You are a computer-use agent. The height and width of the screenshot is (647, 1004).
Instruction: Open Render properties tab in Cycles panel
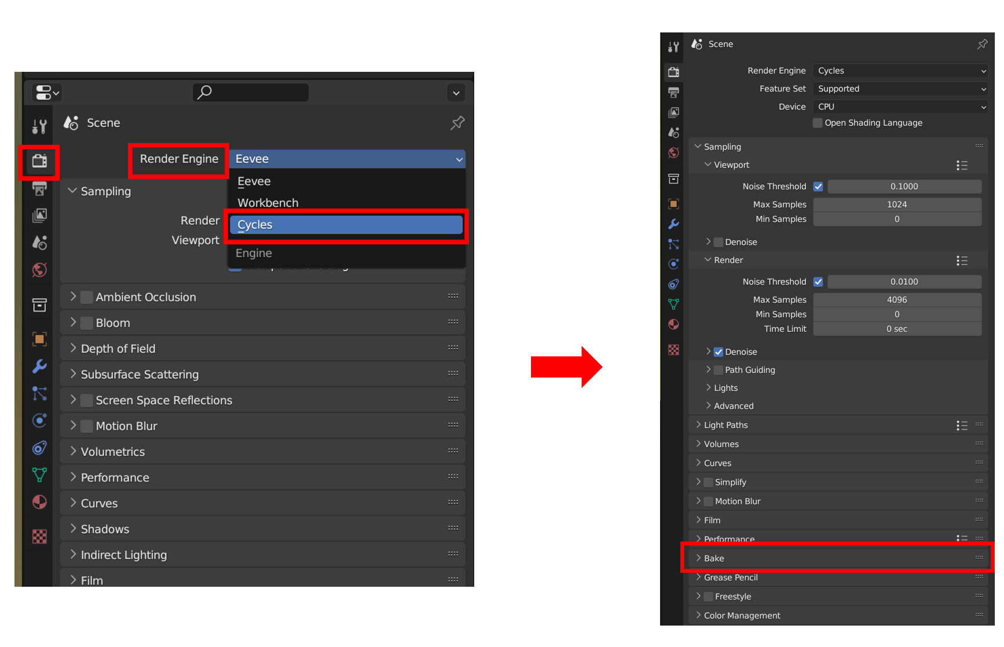pos(673,72)
